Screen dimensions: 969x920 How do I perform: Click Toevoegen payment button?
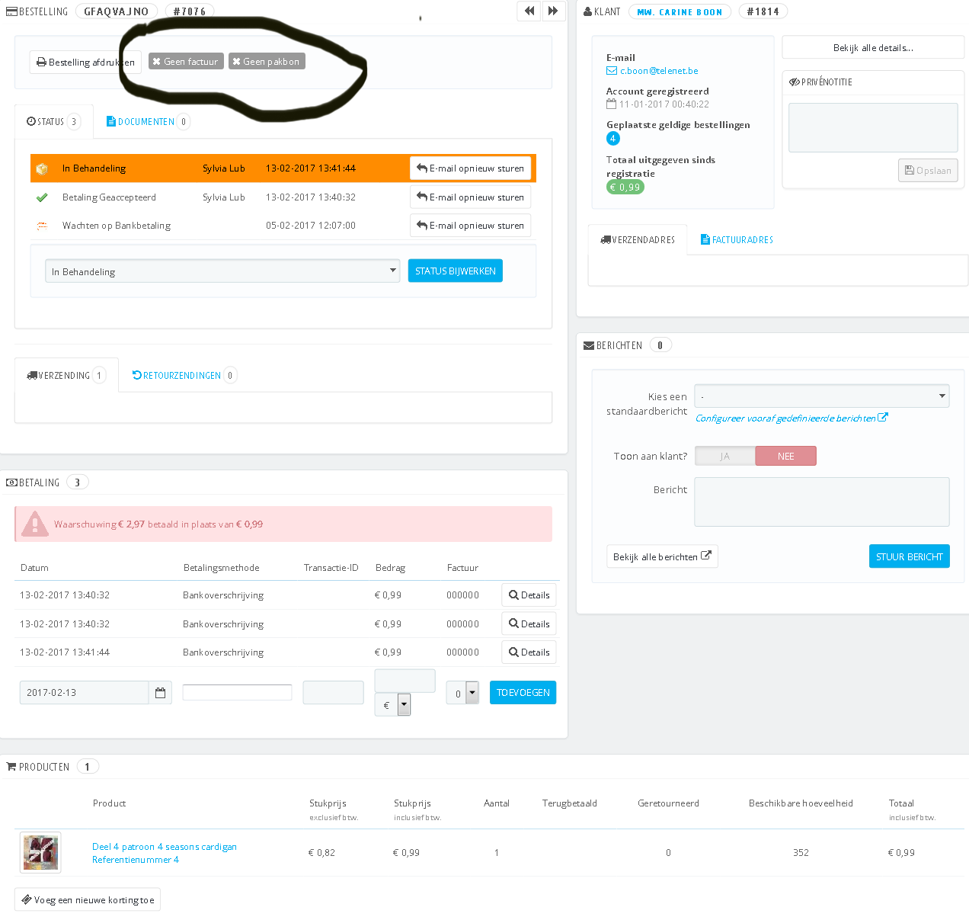pyautogui.click(x=523, y=692)
